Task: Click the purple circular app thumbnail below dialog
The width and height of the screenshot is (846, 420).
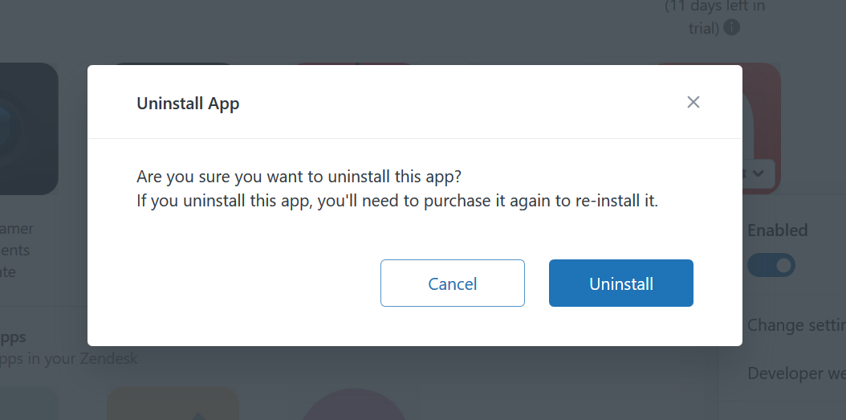Action: tap(354, 405)
